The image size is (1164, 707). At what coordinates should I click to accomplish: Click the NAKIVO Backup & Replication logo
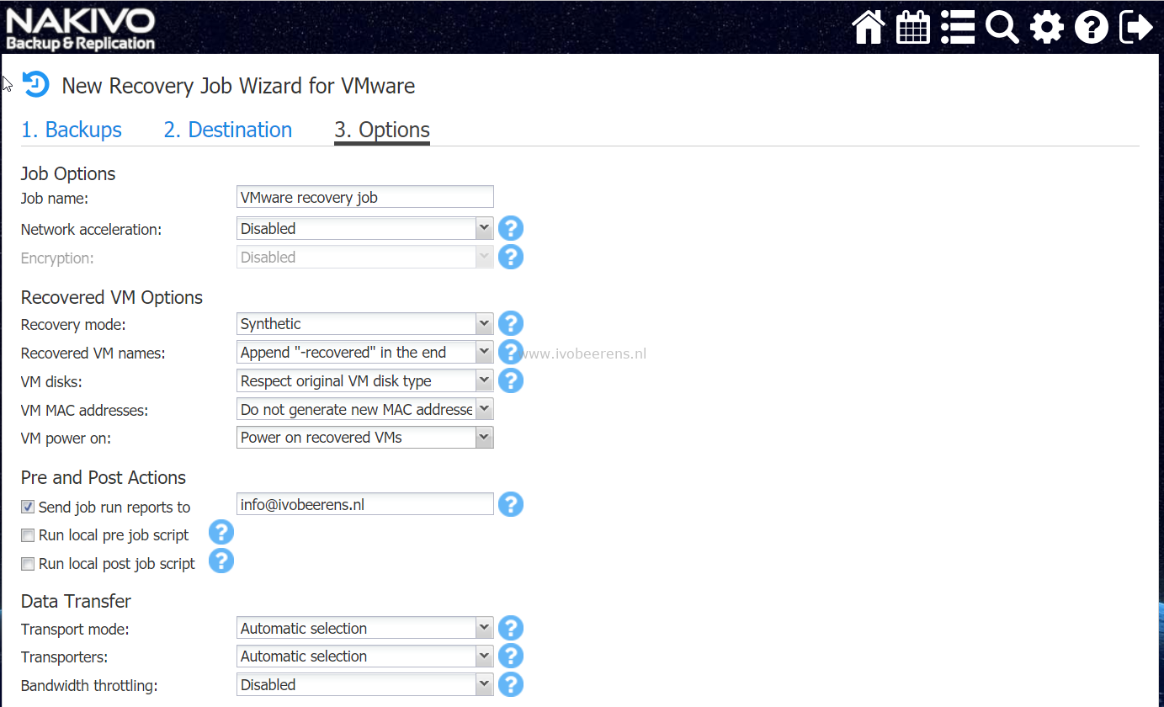(x=80, y=29)
